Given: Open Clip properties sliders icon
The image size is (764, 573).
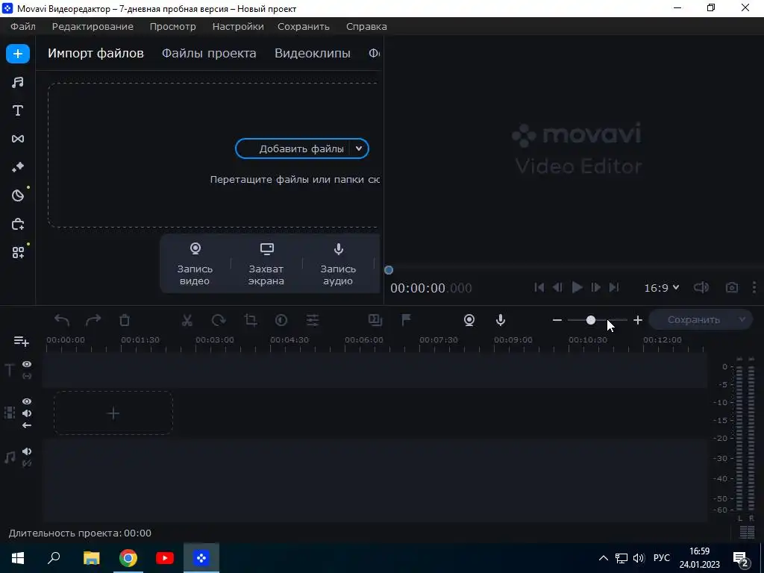Looking at the screenshot, I should (x=313, y=320).
